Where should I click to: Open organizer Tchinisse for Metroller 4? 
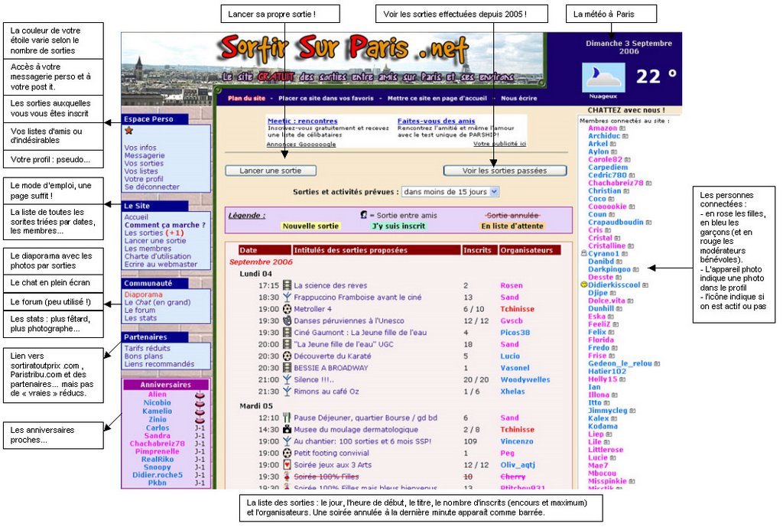pyautogui.click(x=518, y=309)
